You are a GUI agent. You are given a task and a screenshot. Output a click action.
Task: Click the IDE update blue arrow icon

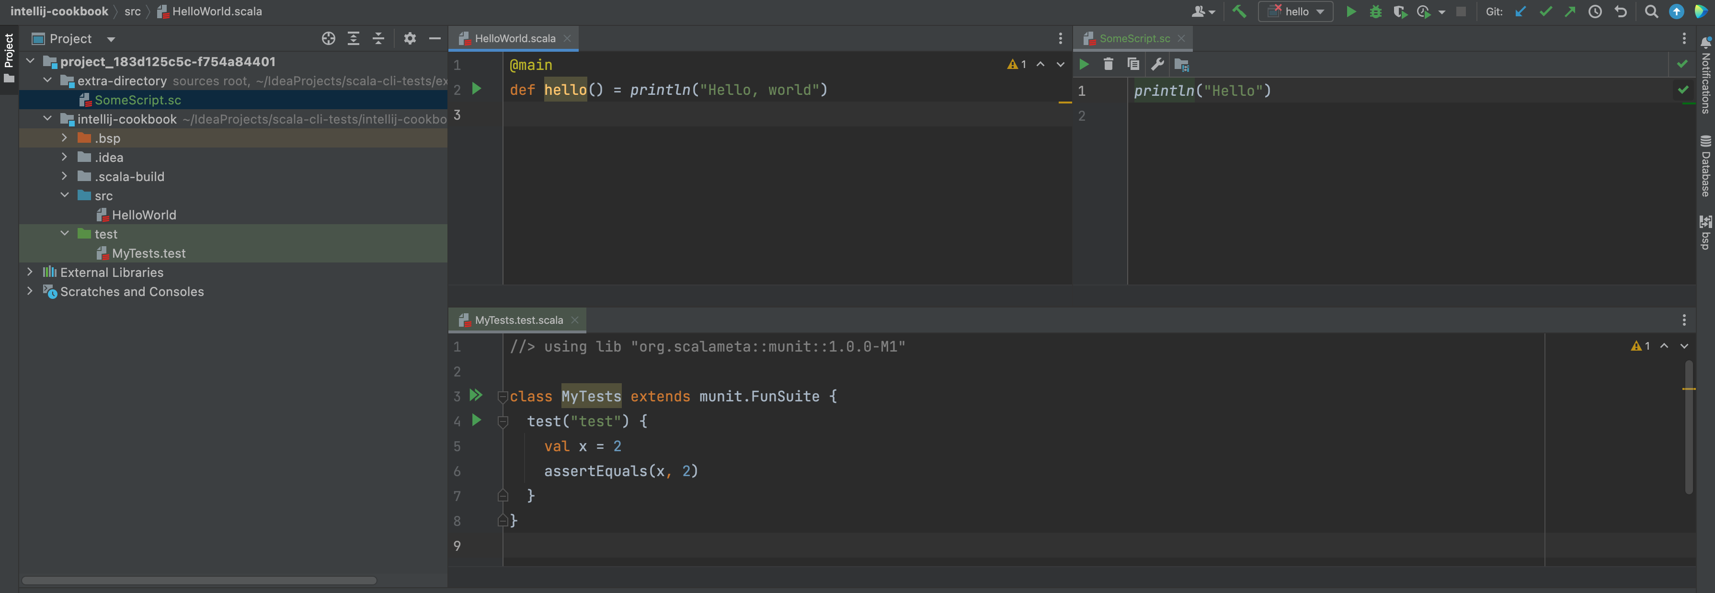click(x=1676, y=11)
